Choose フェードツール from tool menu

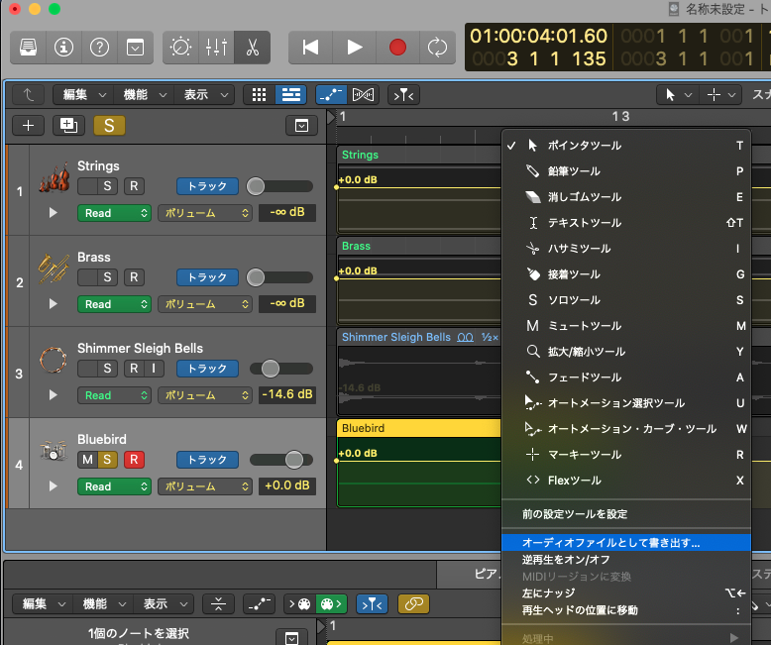click(626, 377)
